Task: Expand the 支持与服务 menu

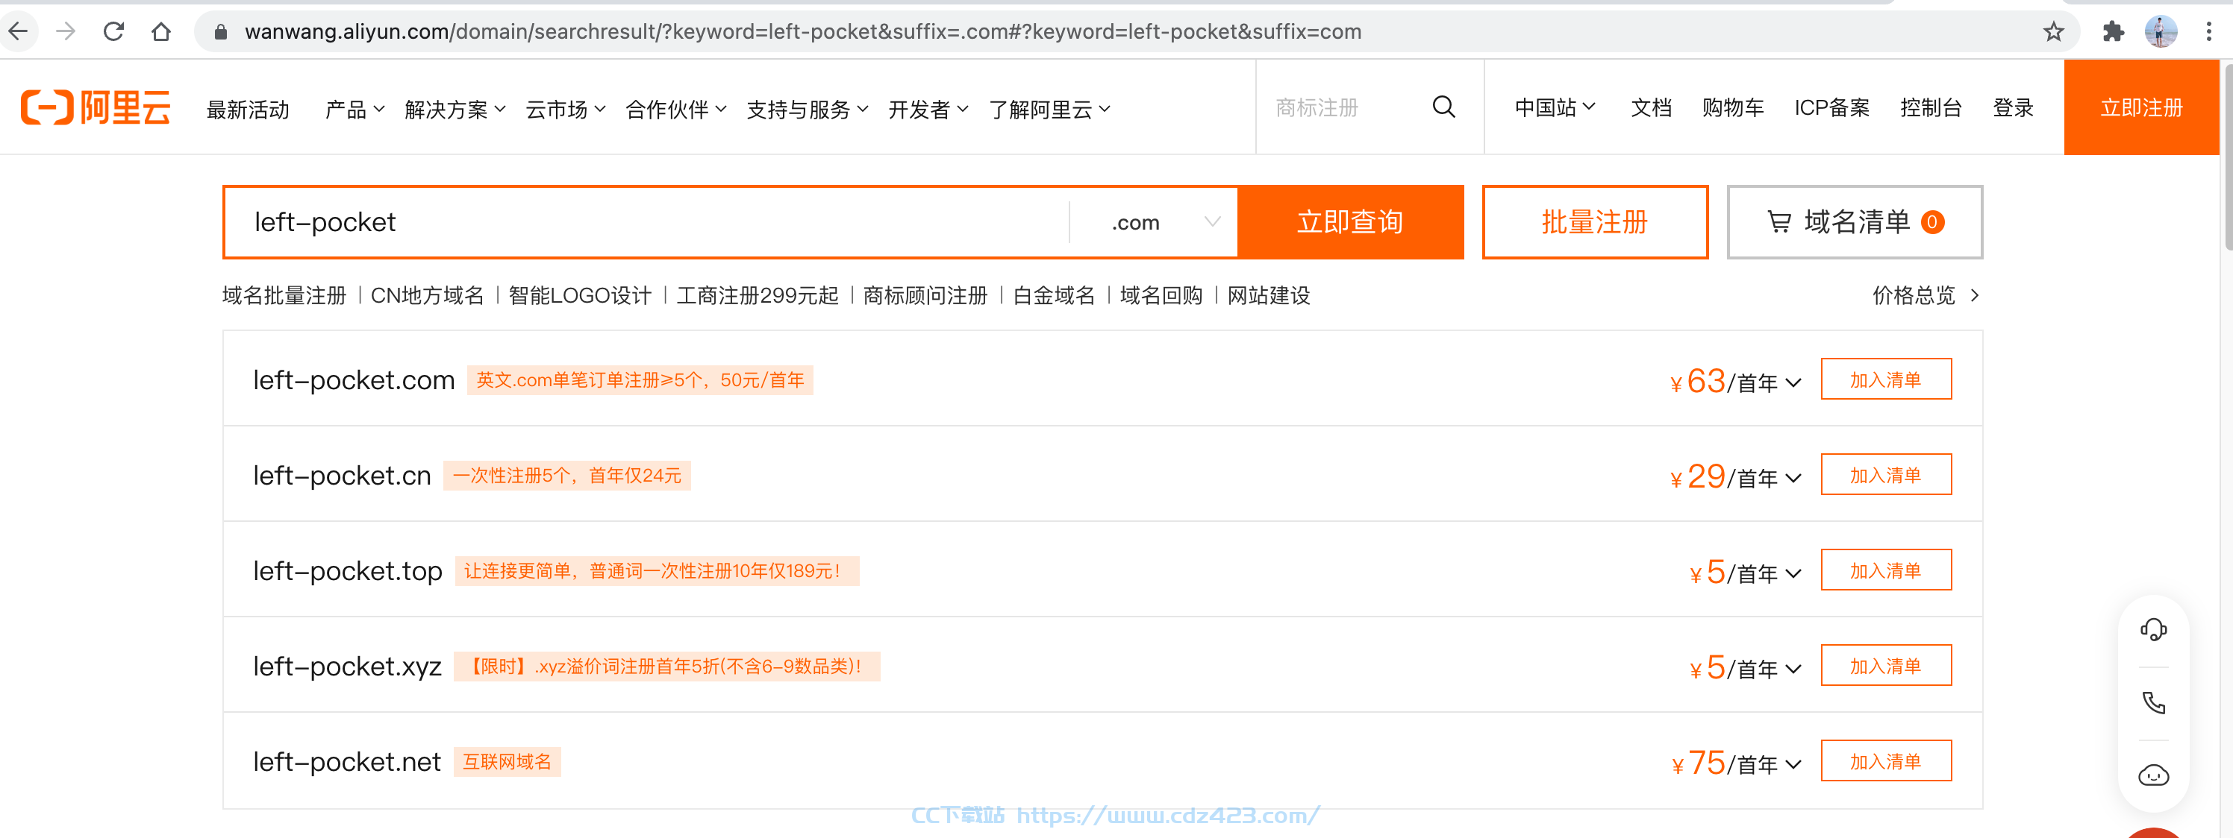Action: pyautogui.click(x=807, y=110)
